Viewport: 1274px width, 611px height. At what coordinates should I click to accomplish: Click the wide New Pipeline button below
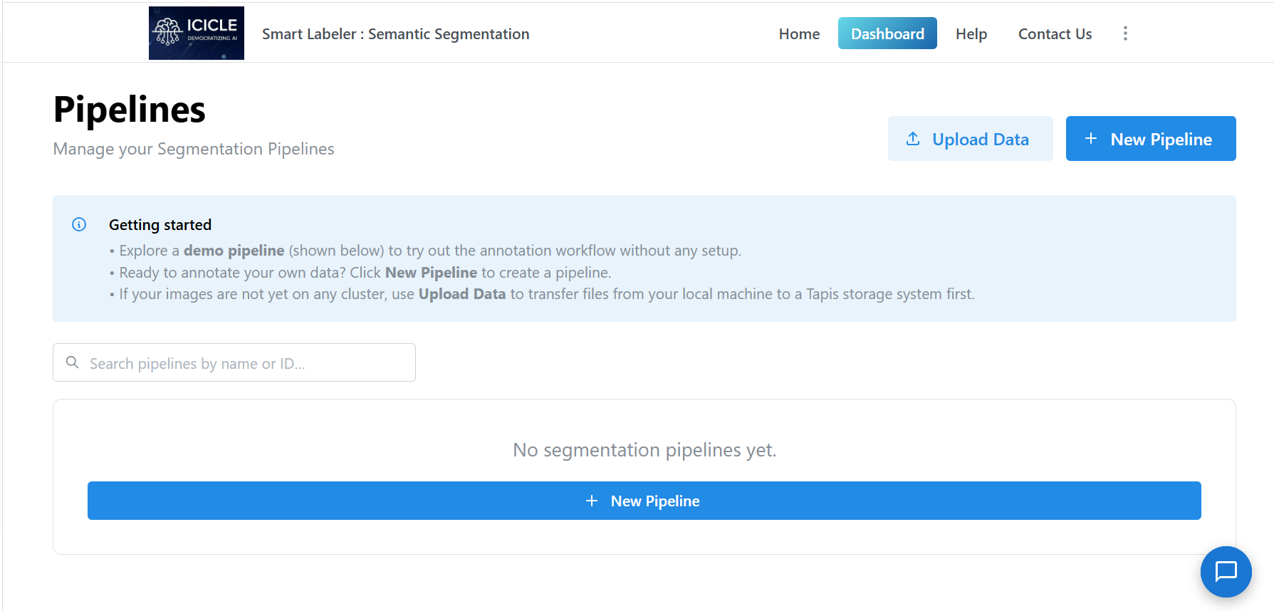click(x=644, y=501)
